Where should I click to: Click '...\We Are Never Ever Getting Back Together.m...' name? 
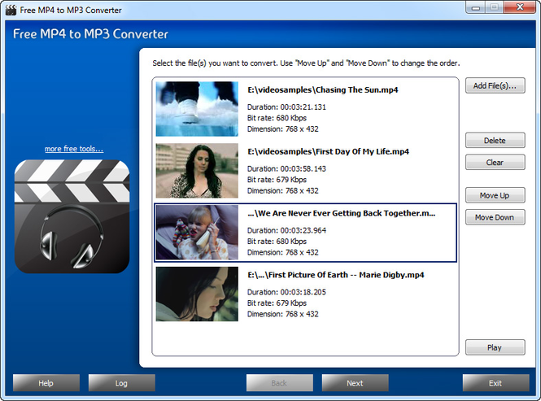[342, 213]
